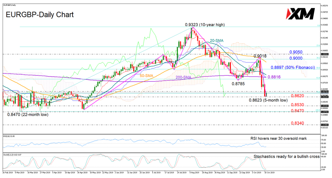Click the Stochastics ready for bullish cross note

click(x=286, y=156)
